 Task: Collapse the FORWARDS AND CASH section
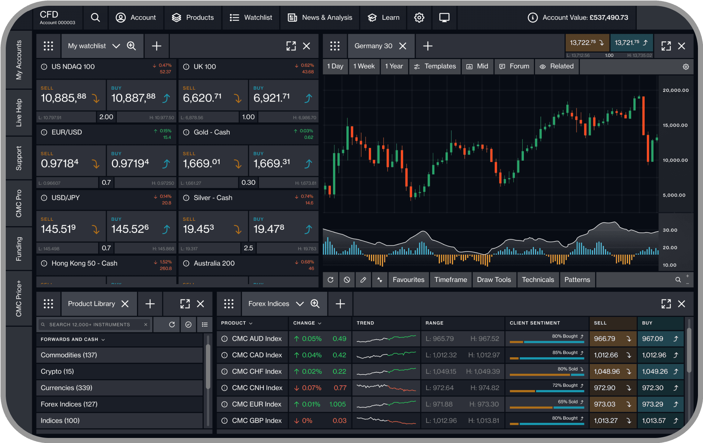coord(103,339)
